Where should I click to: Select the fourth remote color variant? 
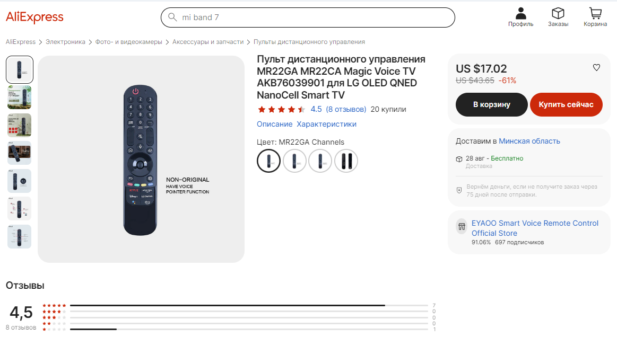(346, 161)
